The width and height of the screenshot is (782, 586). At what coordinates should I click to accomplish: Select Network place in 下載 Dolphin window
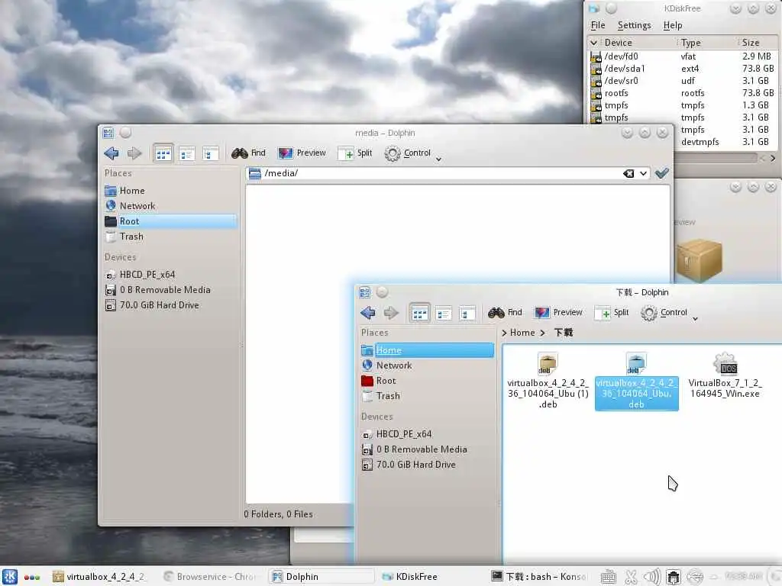tap(427, 365)
